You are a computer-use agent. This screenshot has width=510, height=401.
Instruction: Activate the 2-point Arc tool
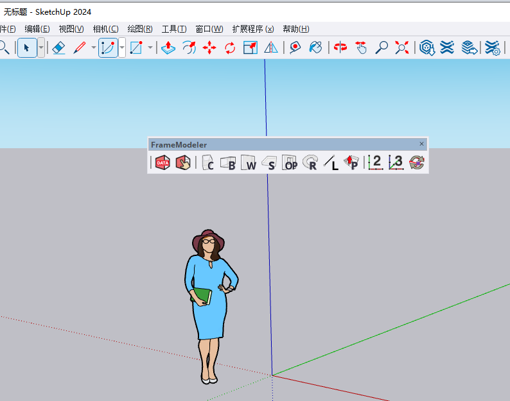[x=108, y=47]
